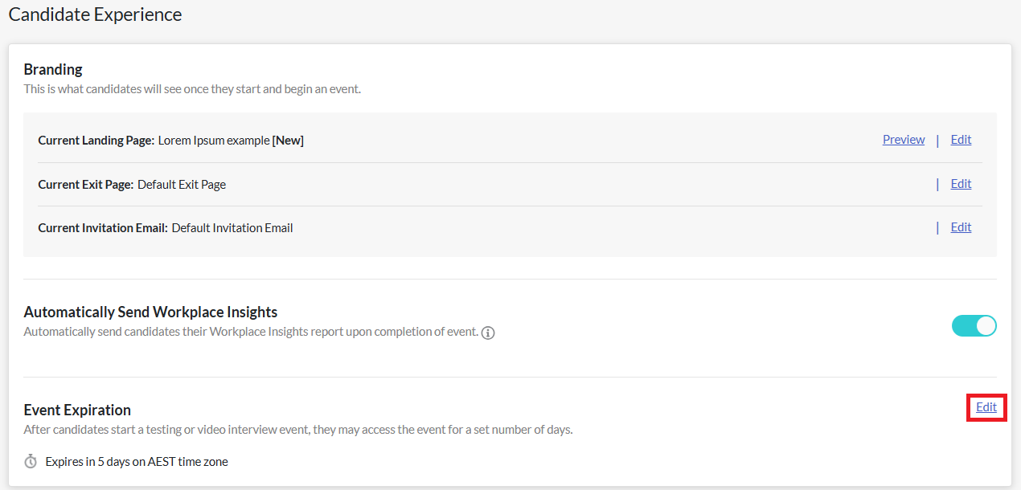Click the Lorem Ipsum example landing page name
The height and width of the screenshot is (490, 1021).
tap(214, 141)
